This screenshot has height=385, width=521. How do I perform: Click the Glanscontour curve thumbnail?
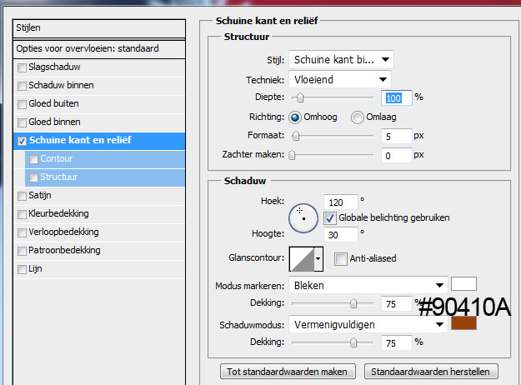click(x=302, y=259)
